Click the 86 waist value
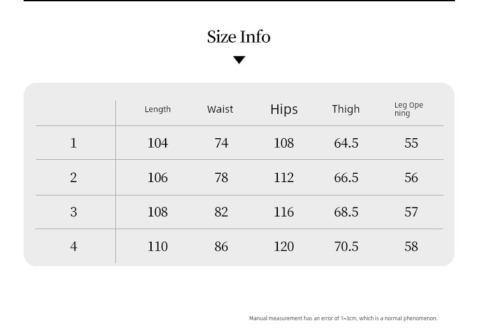Screen dimensions: 478x333 [x=221, y=246]
